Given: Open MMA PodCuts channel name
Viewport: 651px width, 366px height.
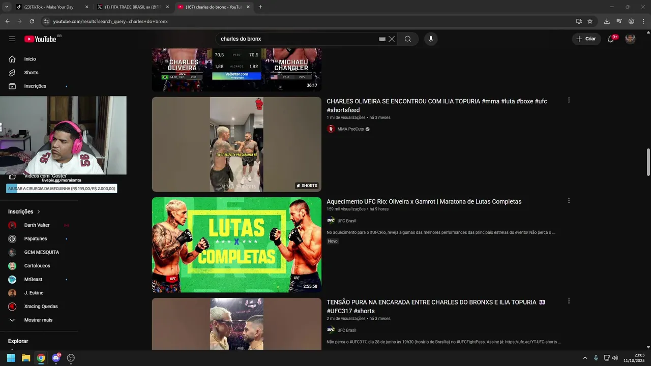Looking at the screenshot, I should 350,129.
